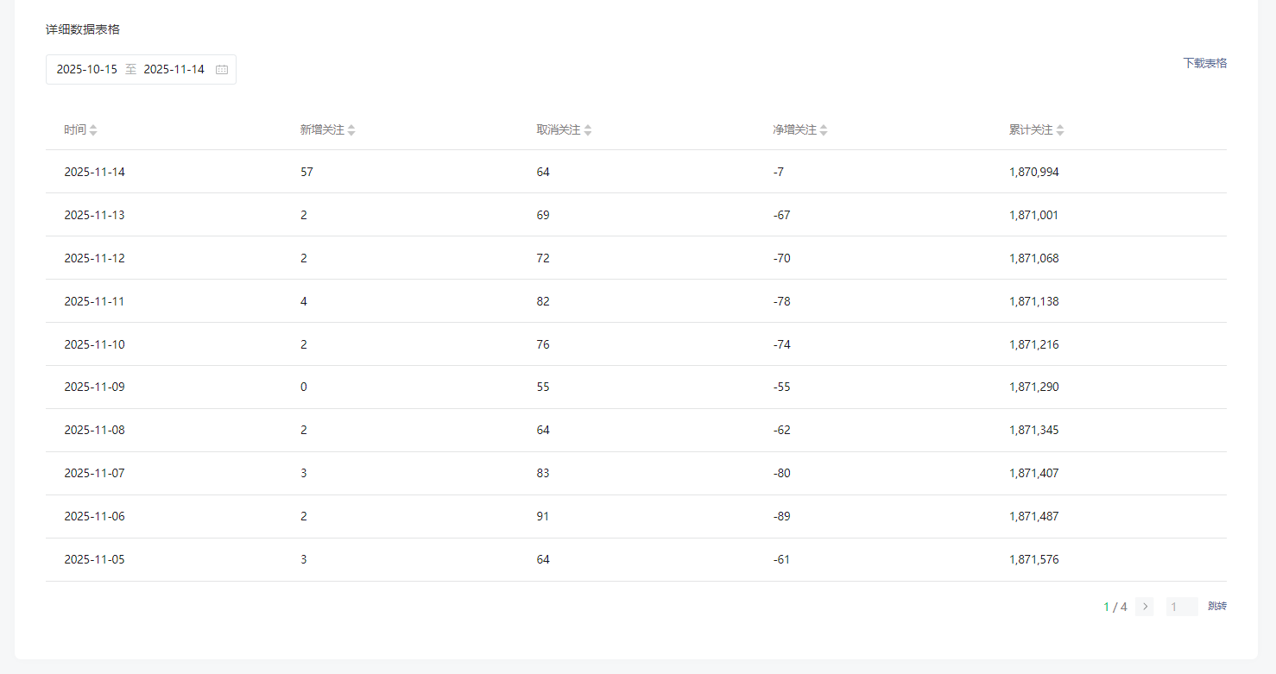The width and height of the screenshot is (1276, 674).
Task: Sort table by 时间 column sort arrows
Action: pos(93,130)
